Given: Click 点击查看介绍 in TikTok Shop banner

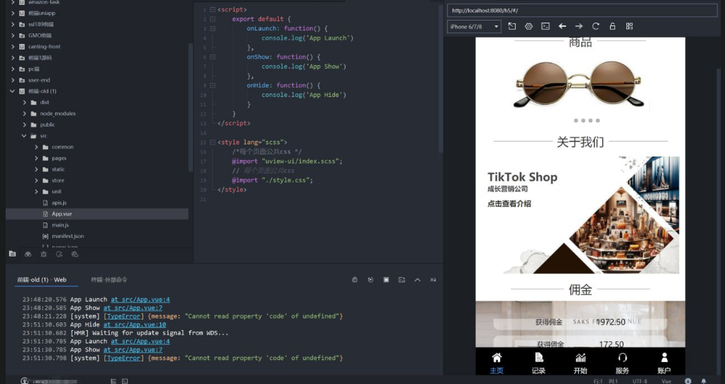Looking at the screenshot, I should (509, 204).
